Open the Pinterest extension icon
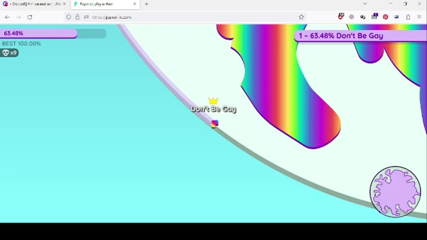The width and height of the screenshot is (427, 240). [x=385, y=17]
